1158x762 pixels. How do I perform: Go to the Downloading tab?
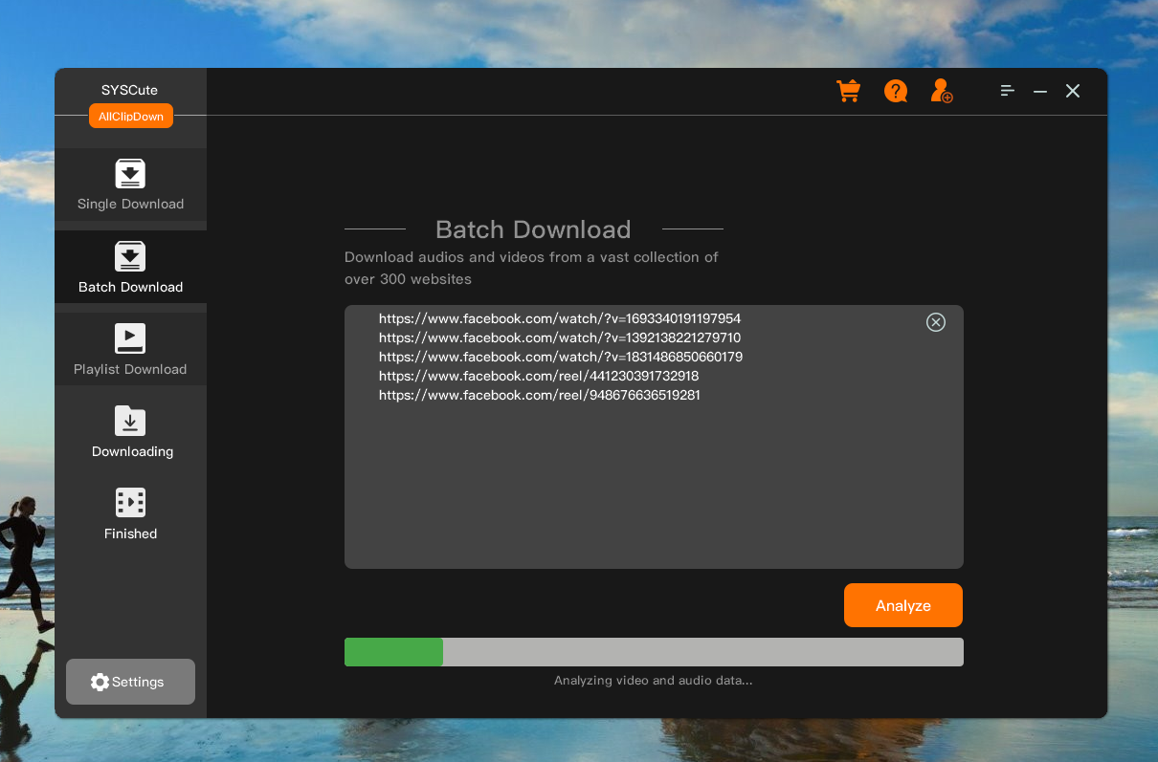pyautogui.click(x=130, y=431)
